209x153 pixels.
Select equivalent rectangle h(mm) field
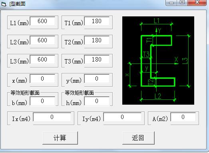point(97,101)
